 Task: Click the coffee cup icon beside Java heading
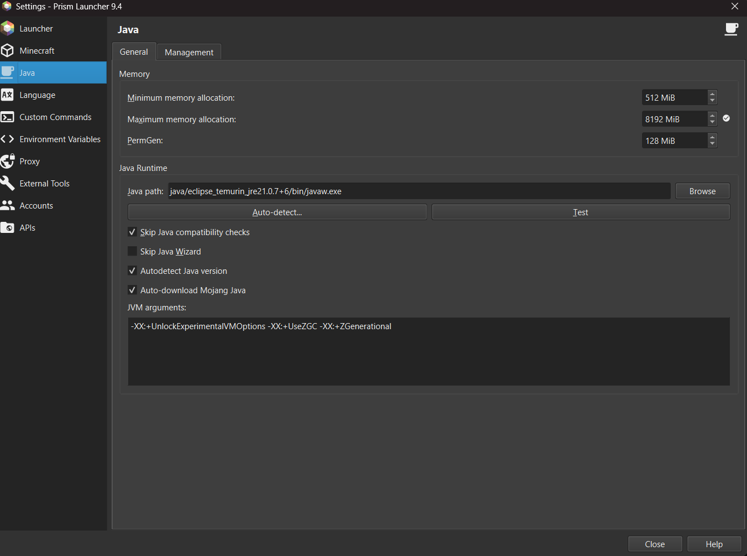pos(732,29)
